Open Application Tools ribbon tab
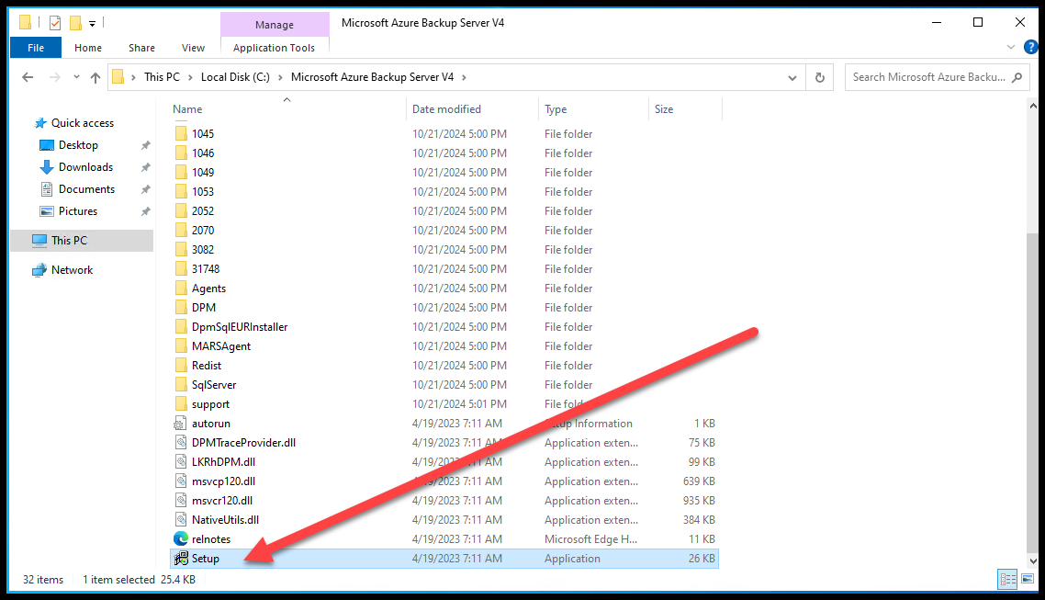Viewport: 1045px width, 600px height. point(274,48)
